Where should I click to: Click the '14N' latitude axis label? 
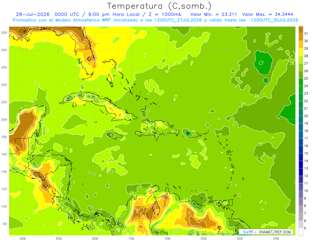pos(4,172)
